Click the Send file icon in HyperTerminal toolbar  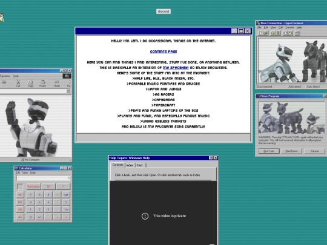pyautogui.click(x=285, y=33)
